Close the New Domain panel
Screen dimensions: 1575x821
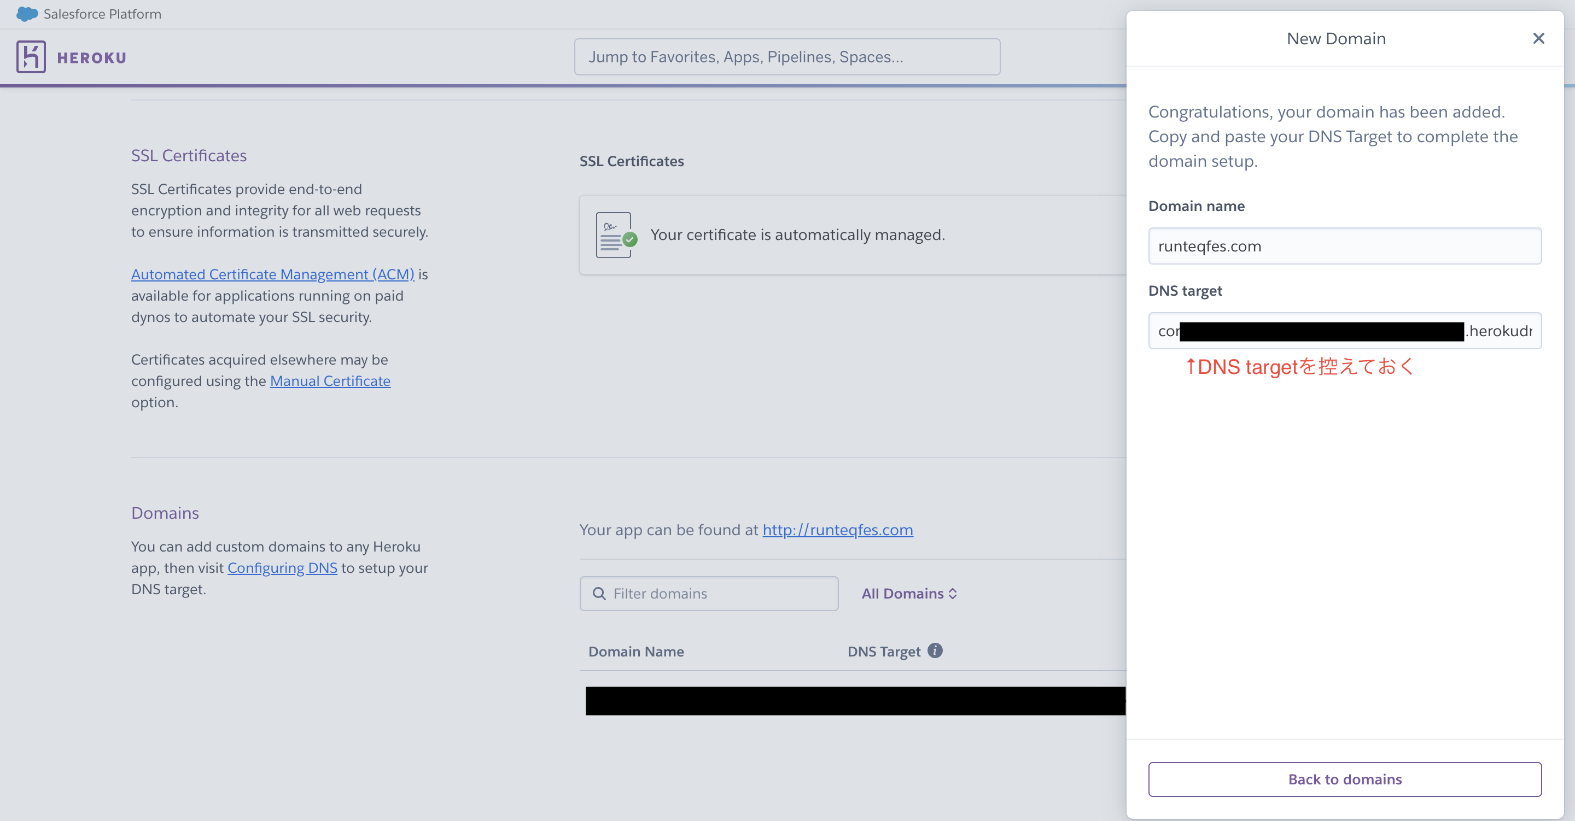click(x=1538, y=38)
